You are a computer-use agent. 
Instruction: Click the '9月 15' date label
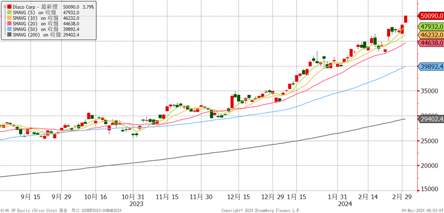coord(30,196)
